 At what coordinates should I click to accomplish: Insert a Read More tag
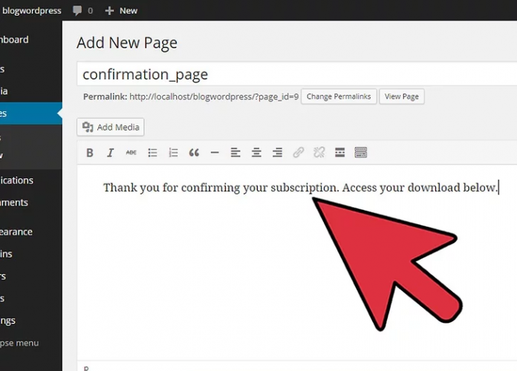[339, 153]
